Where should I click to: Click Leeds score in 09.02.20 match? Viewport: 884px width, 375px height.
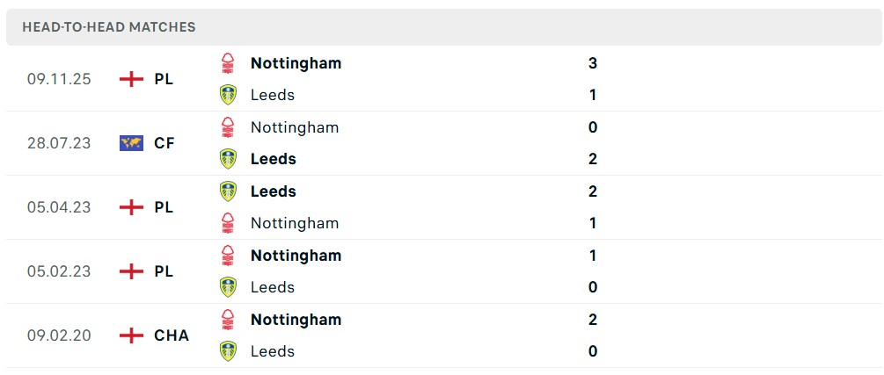coord(593,351)
